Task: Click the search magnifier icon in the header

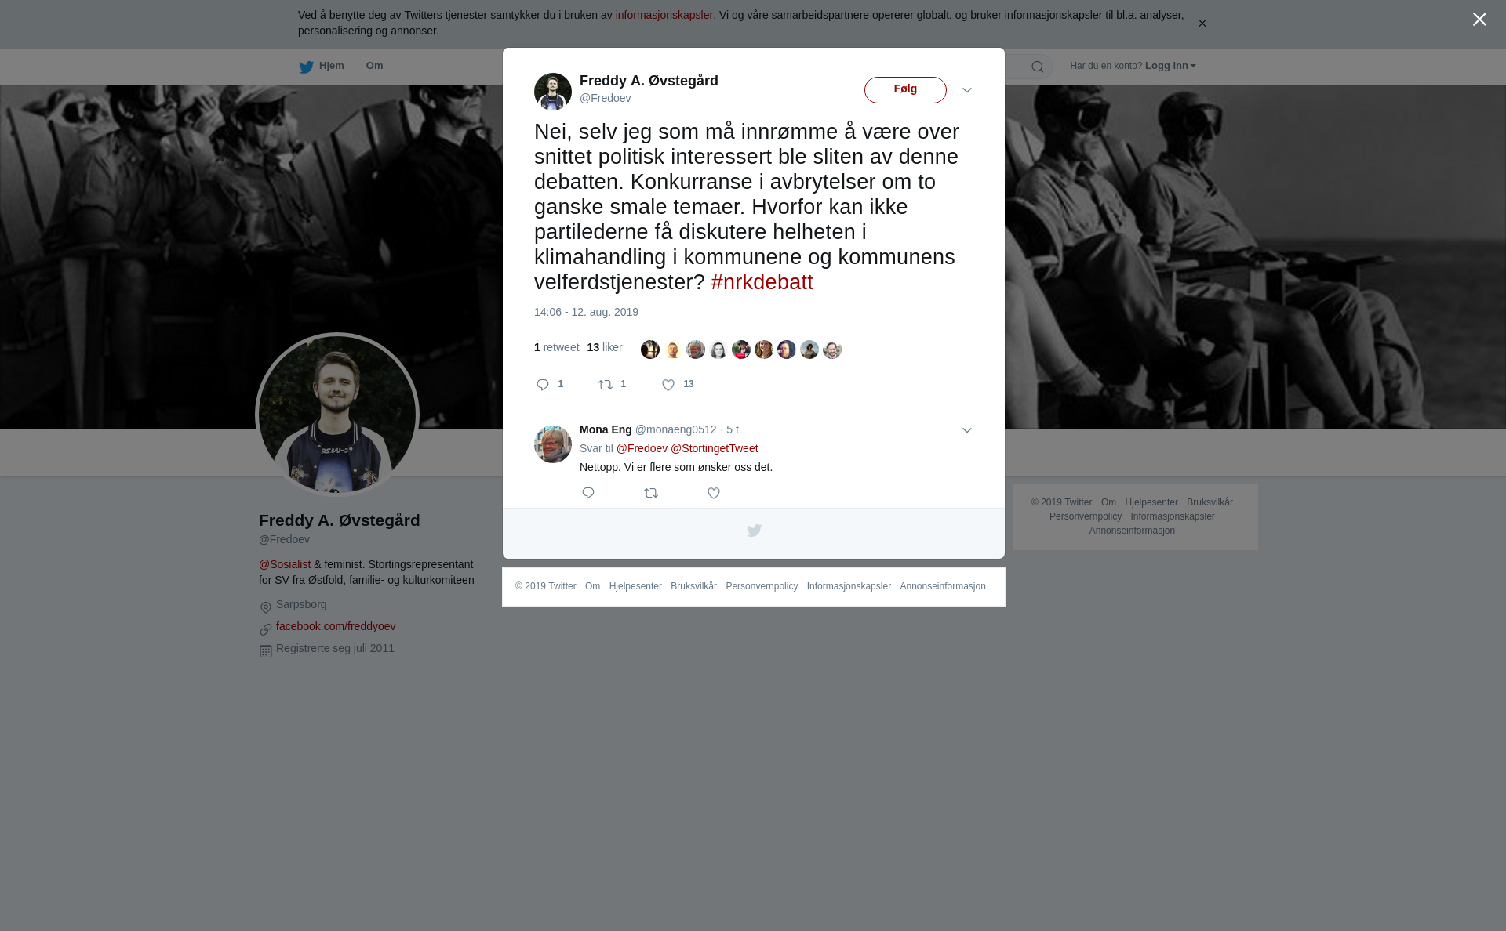Action: click(x=1037, y=67)
